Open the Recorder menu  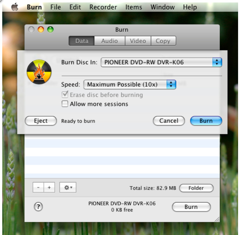103,7
